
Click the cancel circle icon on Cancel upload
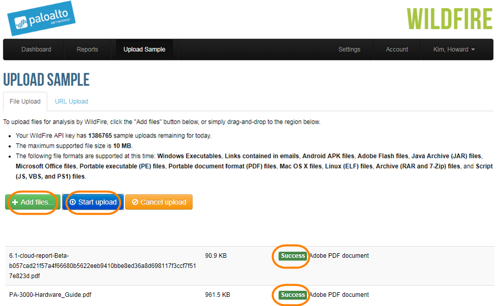pos(135,202)
